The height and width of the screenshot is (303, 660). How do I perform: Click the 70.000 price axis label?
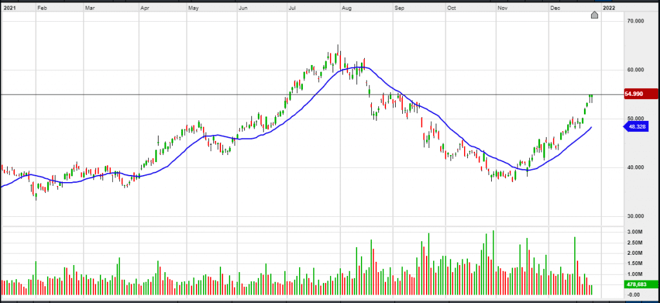coord(636,21)
